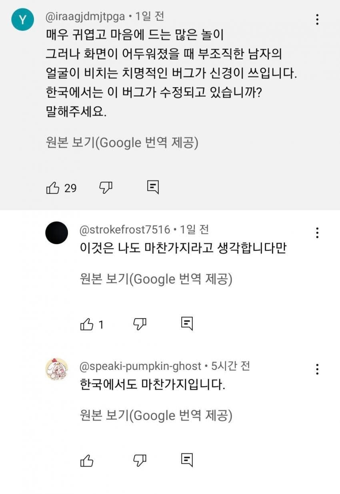Open more options for @iraagjdmjtpga's comment
340x494 pixels.
click(317, 20)
